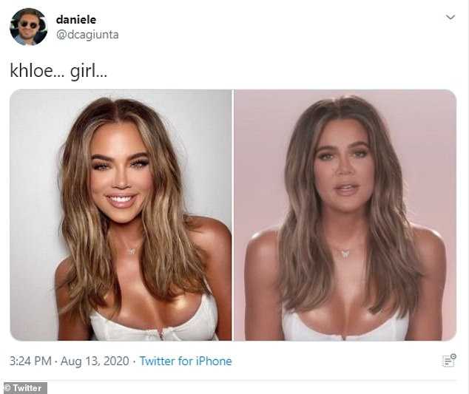Viewport: 469px width, 394px height.
Task: Click the 'khloe... girl...' tweet text
Action: pos(58,71)
